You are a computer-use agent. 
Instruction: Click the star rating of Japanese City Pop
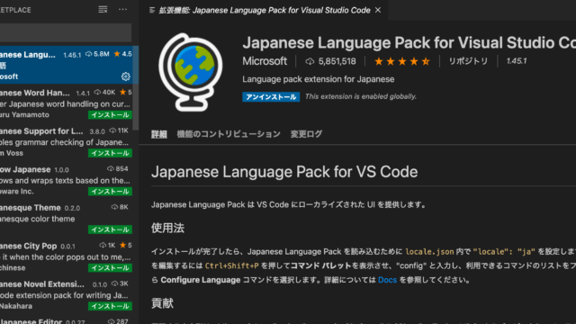click(125, 245)
